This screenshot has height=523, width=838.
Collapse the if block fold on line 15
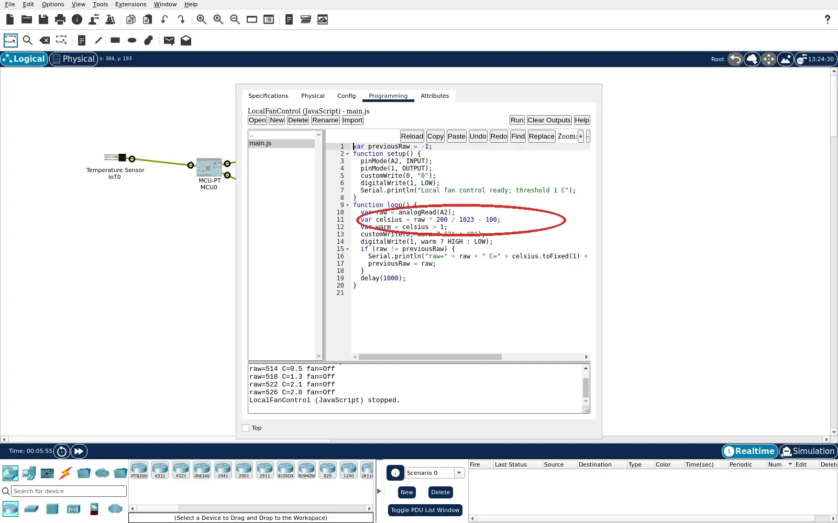pos(347,249)
